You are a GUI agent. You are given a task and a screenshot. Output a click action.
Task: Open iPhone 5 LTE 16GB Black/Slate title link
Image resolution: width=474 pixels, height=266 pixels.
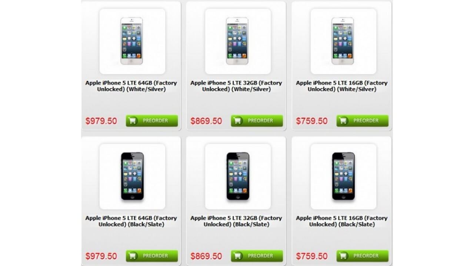pyautogui.click(x=342, y=221)
